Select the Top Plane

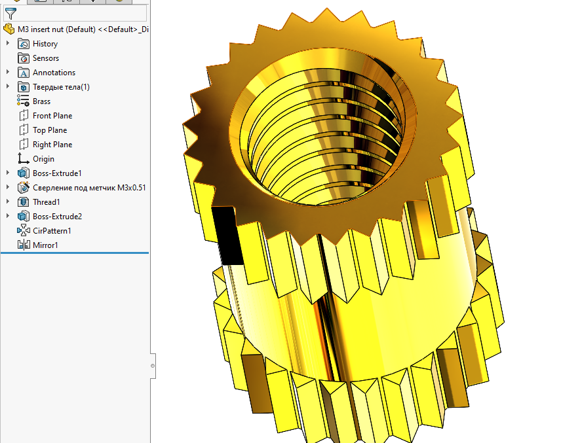[49, 130]
